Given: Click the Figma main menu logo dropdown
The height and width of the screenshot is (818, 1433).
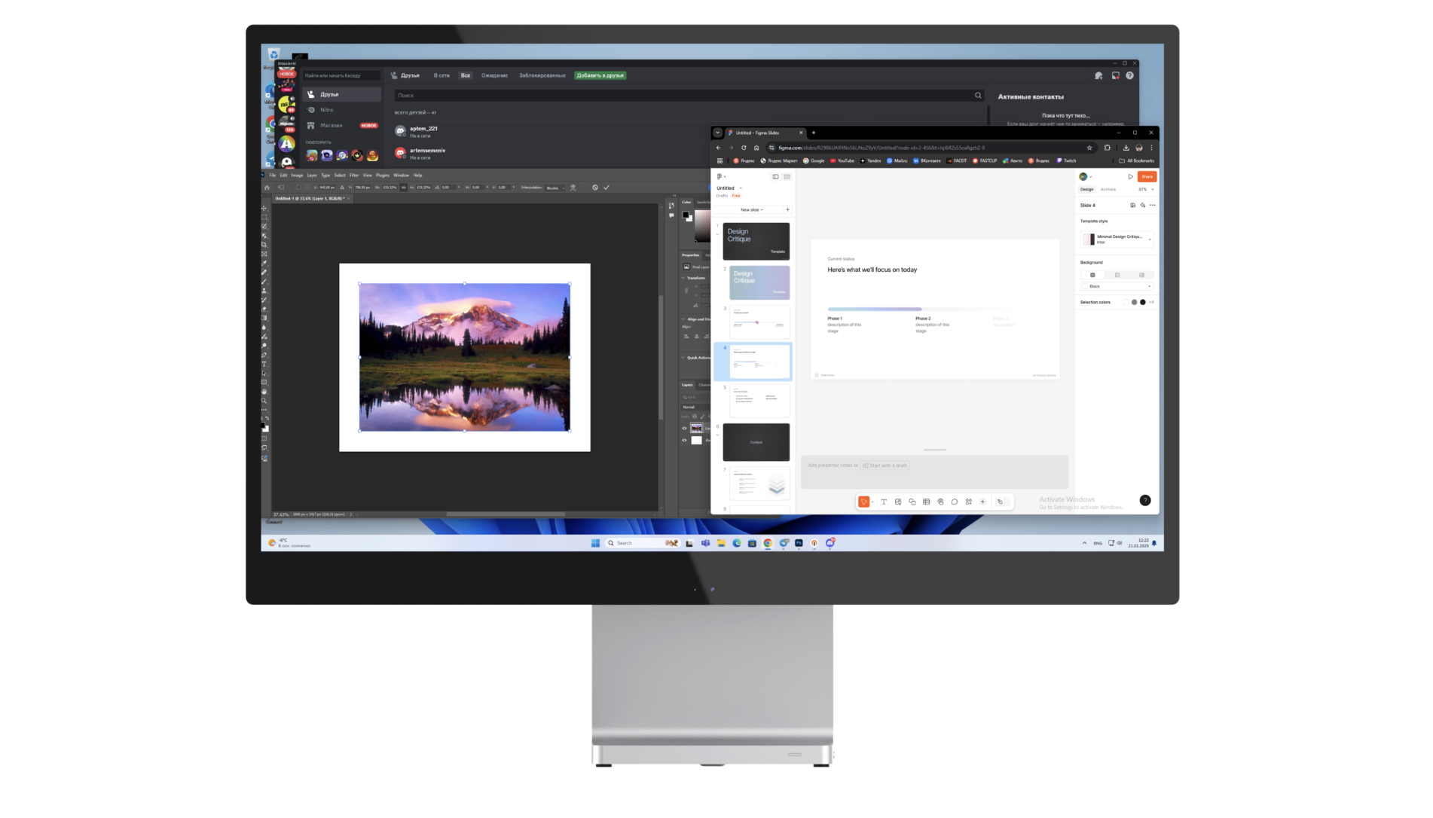Looking at the screenshot, I should click(721, 177).
